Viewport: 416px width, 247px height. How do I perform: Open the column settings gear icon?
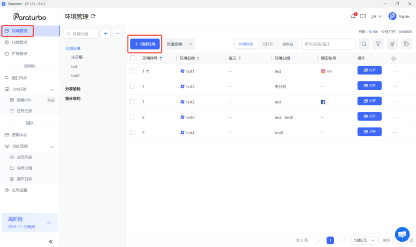[x=393, y=58]
